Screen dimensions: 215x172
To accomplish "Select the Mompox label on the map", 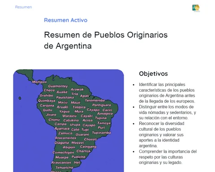I will point(39,82).
